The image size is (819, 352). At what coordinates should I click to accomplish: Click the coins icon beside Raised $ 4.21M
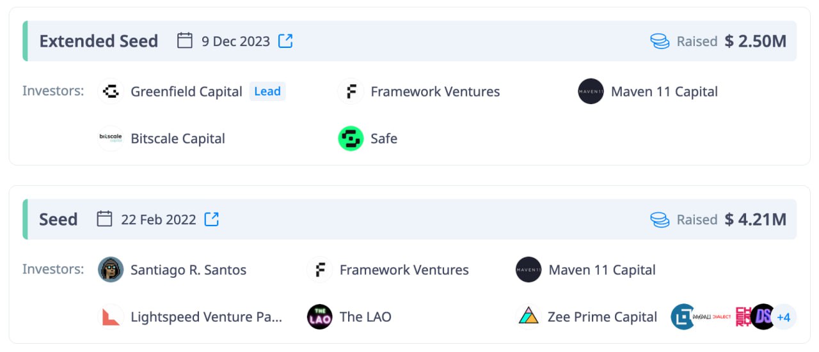tap(660, 219)
